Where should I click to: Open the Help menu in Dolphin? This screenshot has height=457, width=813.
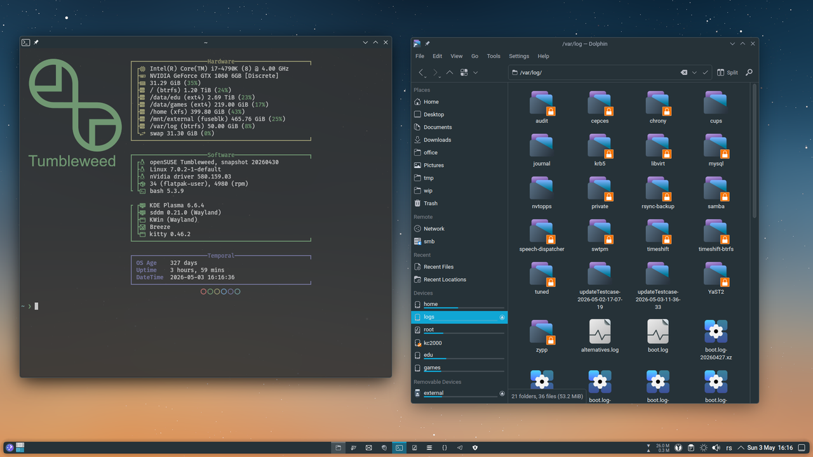[543, 56]
